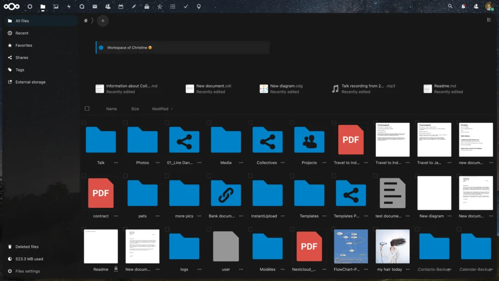
Task: Open the list app icon in top bar
Action: pyautogui.click(x=173, y=6)
